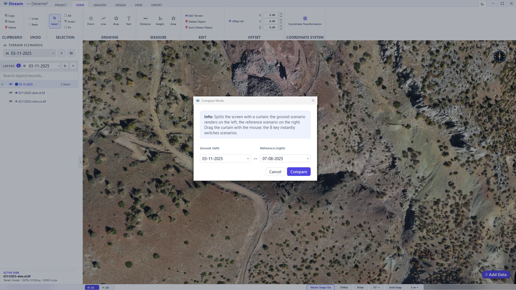Click the compass in the map view

pos(500,56)
